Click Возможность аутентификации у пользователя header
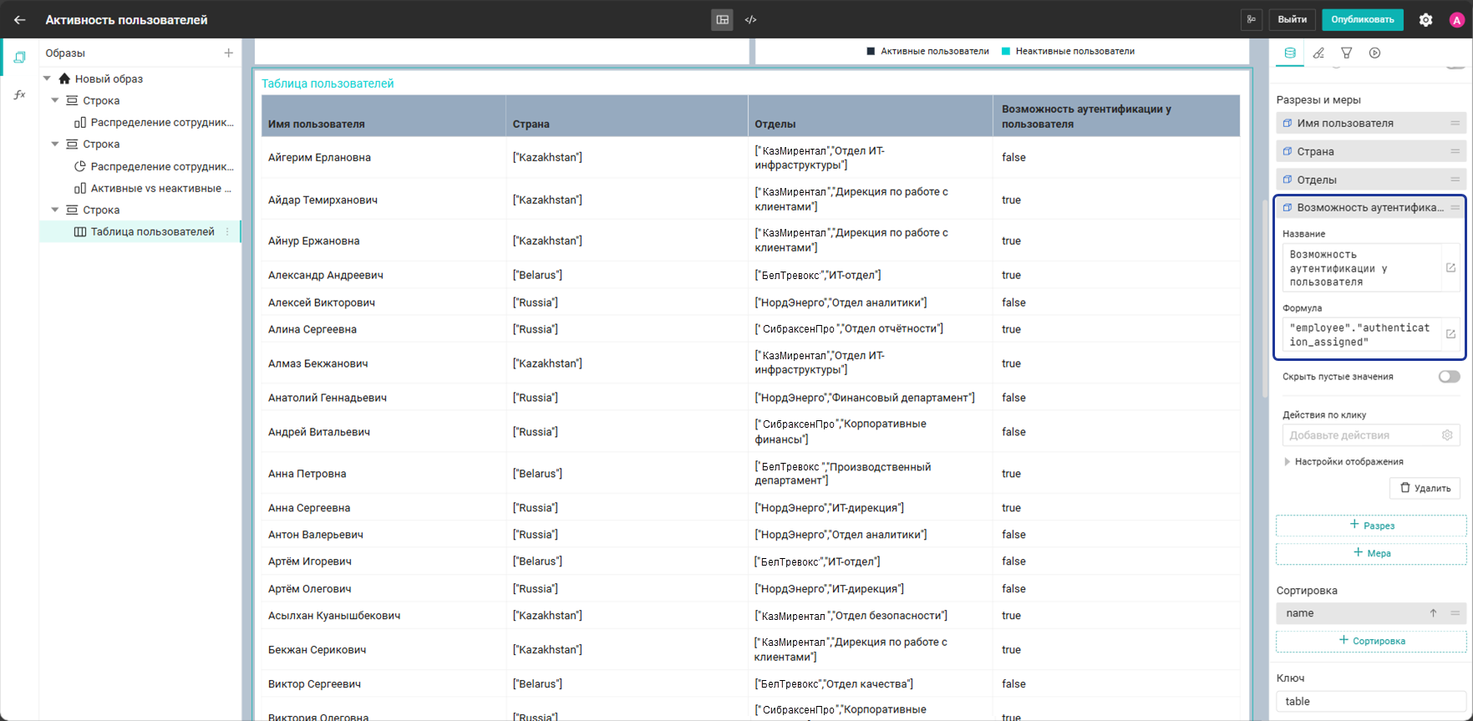This screenshot has width=1473, height=721. (x=1115, y=116)
